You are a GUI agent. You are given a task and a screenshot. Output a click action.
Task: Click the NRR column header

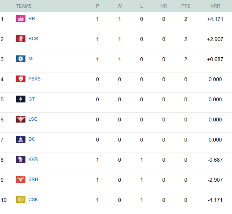point(215,6)
